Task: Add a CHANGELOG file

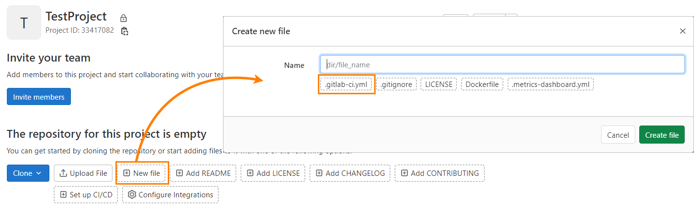Action: point(350,173)
